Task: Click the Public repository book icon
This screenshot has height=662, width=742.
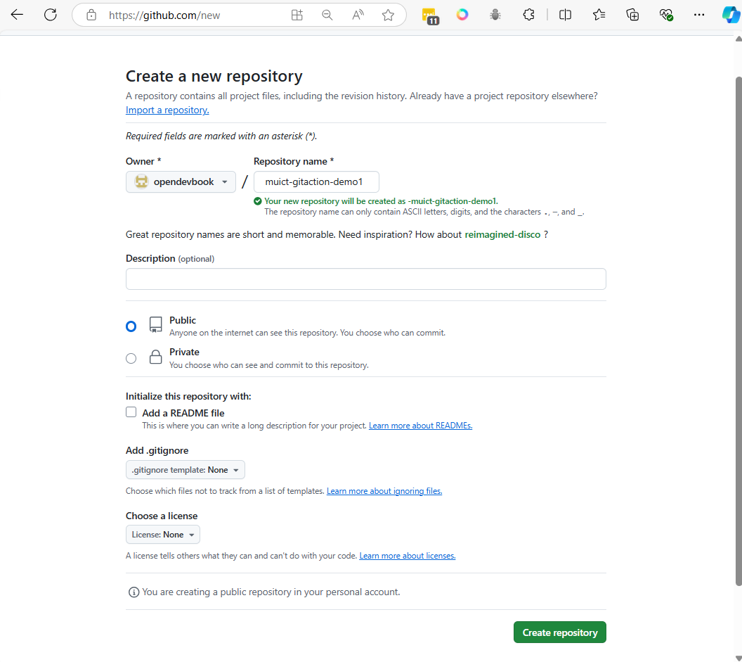Action: 155,325
